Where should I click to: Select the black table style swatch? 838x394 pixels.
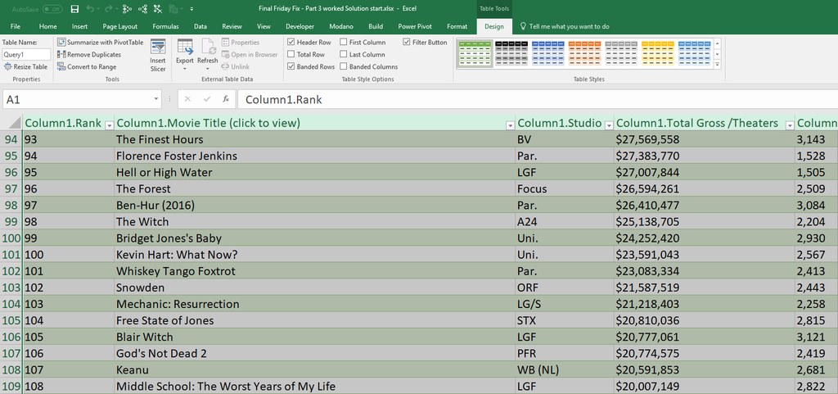(511, 53)
